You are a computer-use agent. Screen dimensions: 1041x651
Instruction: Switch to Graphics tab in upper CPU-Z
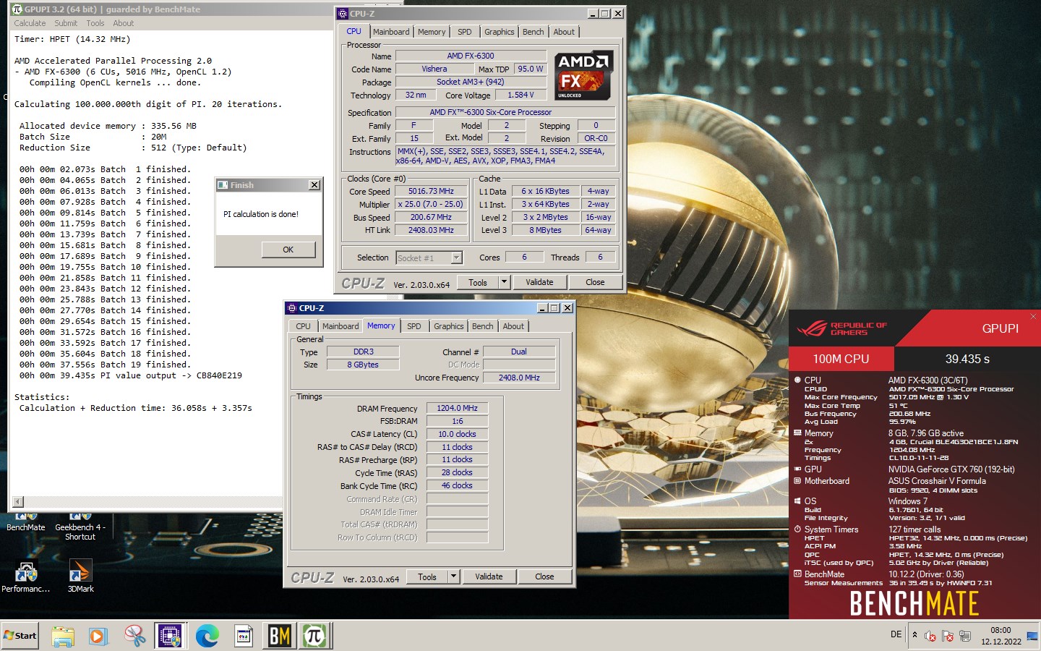tap(500, 32)
